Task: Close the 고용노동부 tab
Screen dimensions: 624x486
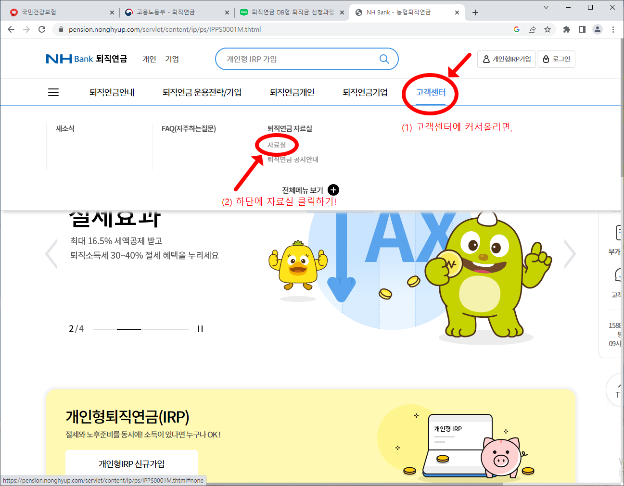Action: [227, 12]
